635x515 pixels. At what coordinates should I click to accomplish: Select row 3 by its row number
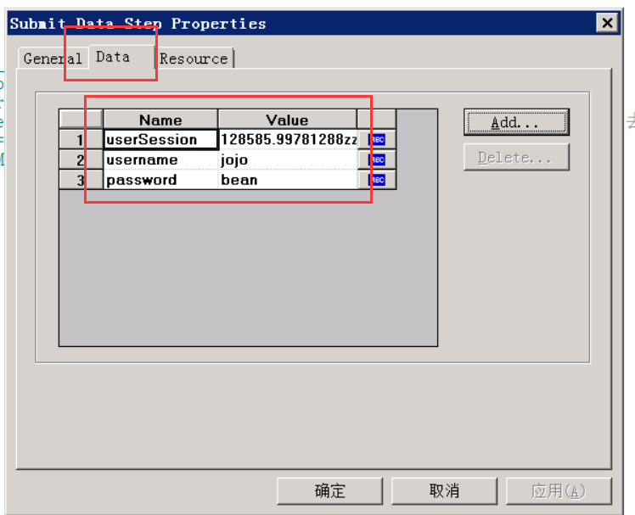pyautogui.click(x=81, y=180)
